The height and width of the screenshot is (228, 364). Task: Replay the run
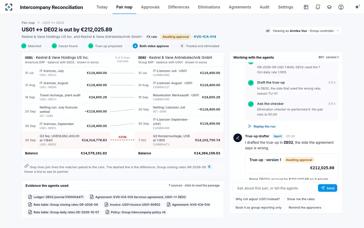click(x=262, y=126)
